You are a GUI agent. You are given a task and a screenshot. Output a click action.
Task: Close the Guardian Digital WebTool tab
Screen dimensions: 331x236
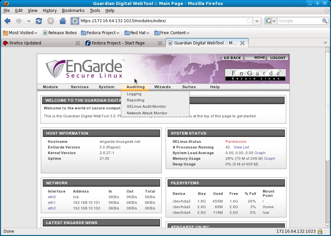[242, 43]
